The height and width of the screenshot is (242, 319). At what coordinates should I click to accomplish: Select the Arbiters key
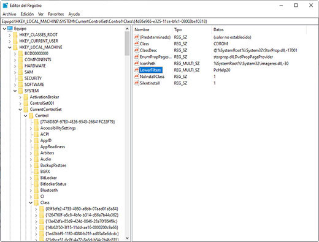[47, 153]
